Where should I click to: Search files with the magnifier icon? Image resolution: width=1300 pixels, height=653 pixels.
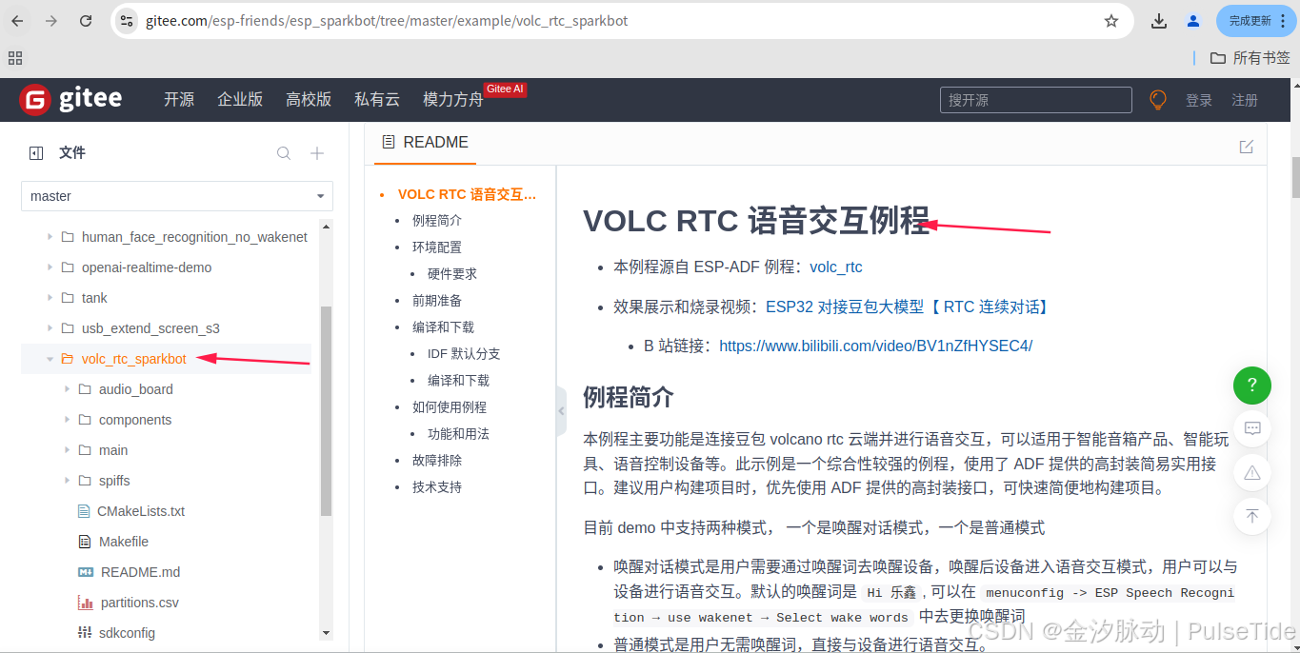click(x=284, y=153)
